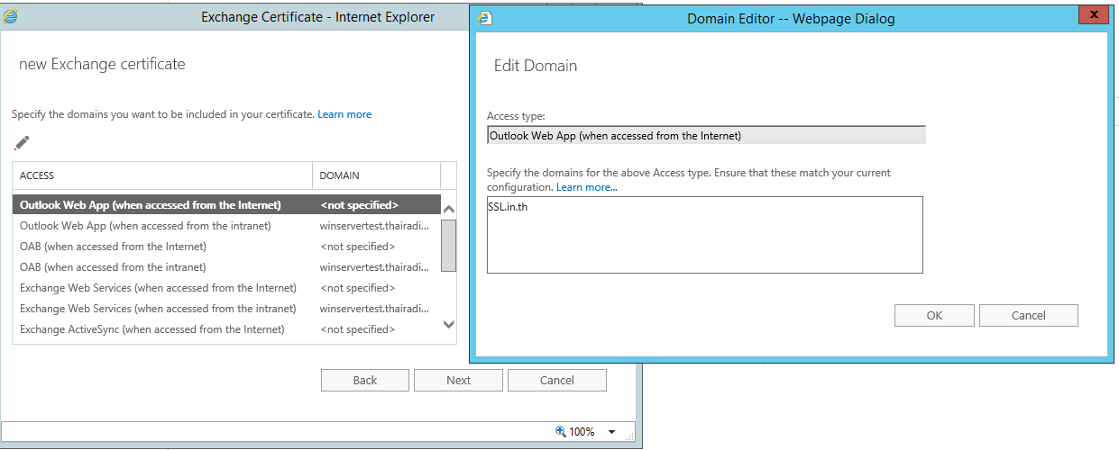1119x450 pixels.
Task: Click the domains text area containing SSL.in.th
Action: click(x=704, y=235)
